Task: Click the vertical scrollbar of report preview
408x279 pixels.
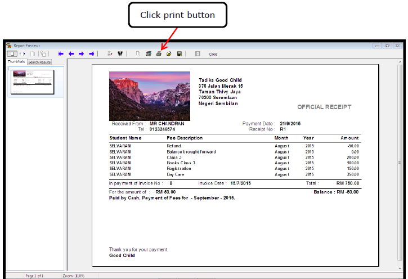Action: pos(400,163)
